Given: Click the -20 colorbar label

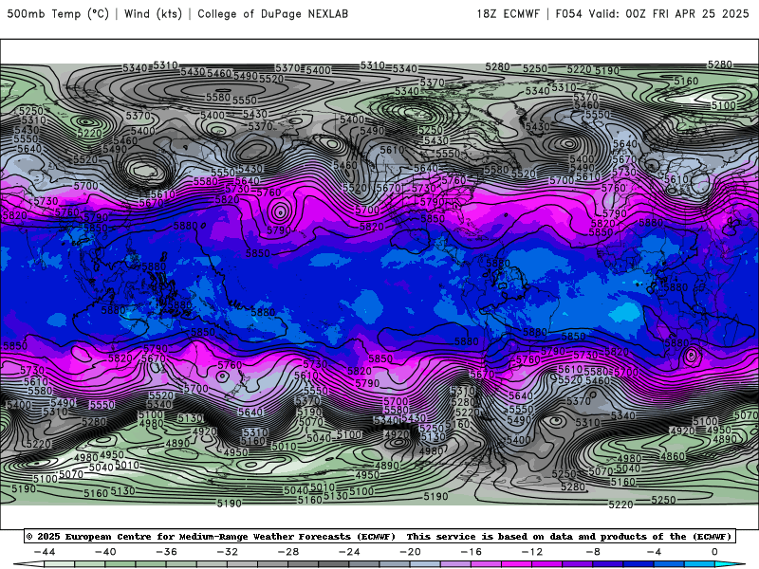Looking at the screenshot, I should coord(411,552).
